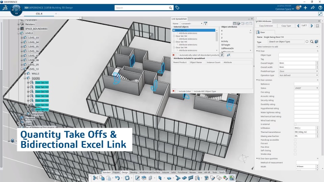Click the add all attributes double-arrow button

coord(228,55)
